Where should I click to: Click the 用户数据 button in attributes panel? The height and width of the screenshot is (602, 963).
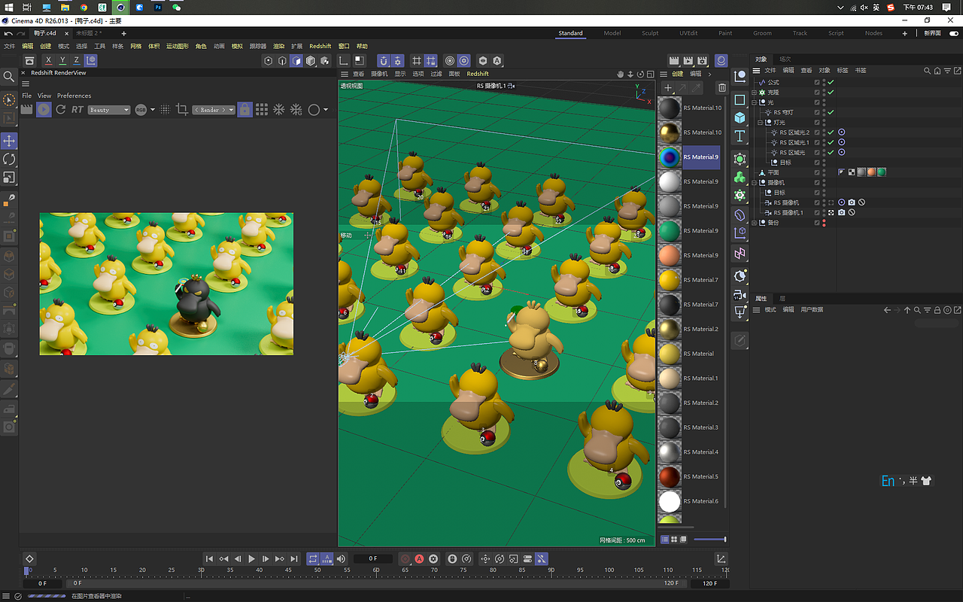(x=812, y=310)
